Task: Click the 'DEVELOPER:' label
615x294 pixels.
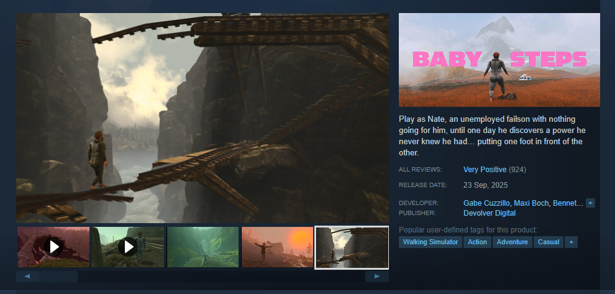Action: click(x=419, y=203)
